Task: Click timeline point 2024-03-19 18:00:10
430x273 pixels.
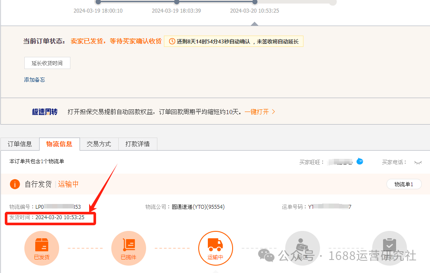Action: pos(98,2)
